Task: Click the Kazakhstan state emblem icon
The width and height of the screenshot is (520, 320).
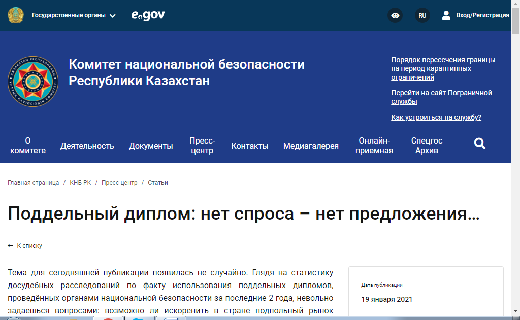Action: pos(16,15)
